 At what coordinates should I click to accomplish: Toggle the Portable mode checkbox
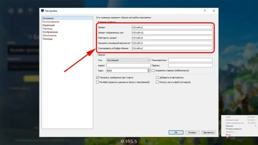97,82
